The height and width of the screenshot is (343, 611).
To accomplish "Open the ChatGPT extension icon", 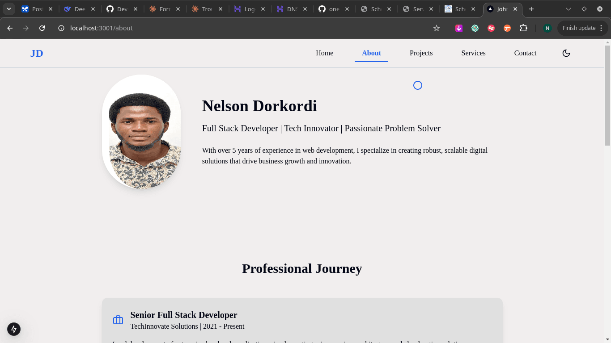I will (475, 28).
